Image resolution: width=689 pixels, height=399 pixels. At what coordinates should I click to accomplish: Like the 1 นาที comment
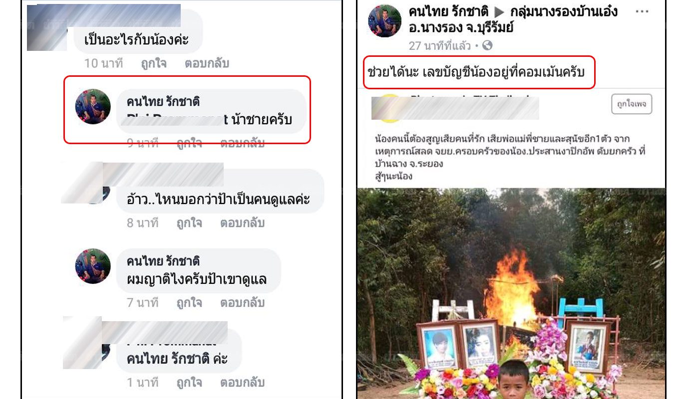[189, 383]
